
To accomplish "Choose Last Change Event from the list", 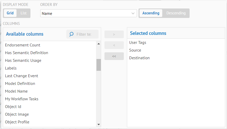I will click(x=22, y=76).
